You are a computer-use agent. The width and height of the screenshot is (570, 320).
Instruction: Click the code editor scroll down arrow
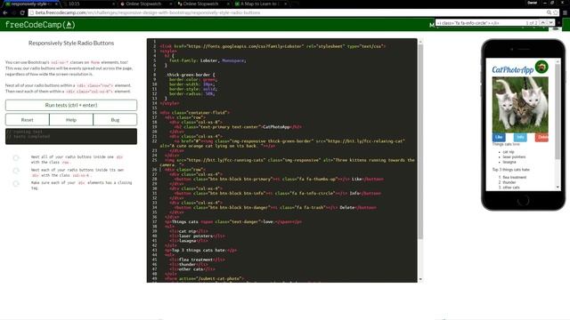(420, 279)
